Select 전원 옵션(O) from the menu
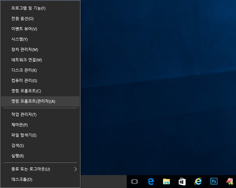Viewport: 236px width, 188px height. [40, 19]
